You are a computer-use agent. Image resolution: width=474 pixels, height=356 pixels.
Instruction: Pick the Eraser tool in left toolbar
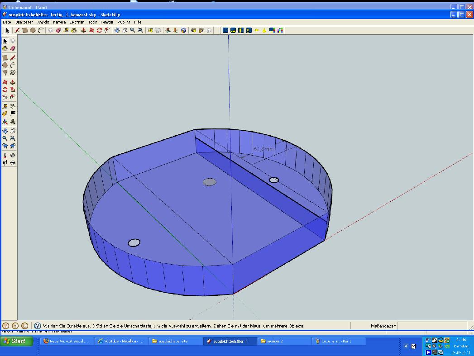(x=13, y=48)
